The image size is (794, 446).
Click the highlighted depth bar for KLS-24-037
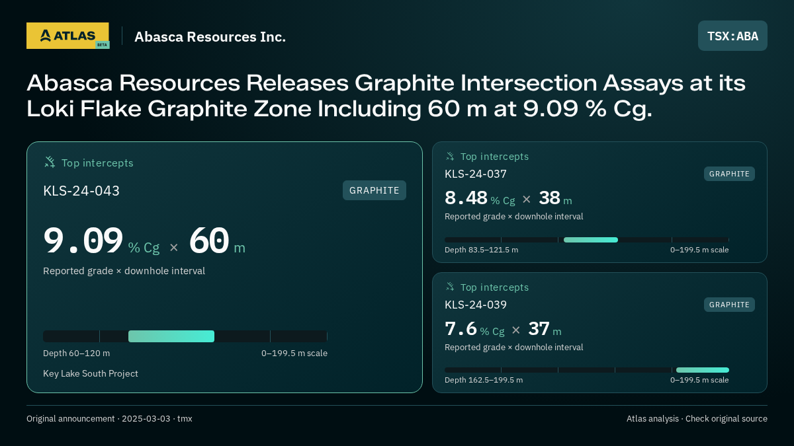click(591, 240)
